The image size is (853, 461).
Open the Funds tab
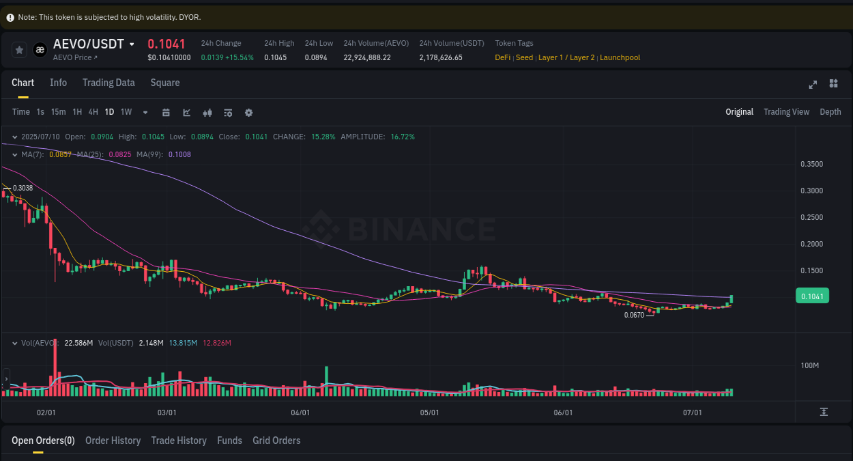[x=229, y=441]
